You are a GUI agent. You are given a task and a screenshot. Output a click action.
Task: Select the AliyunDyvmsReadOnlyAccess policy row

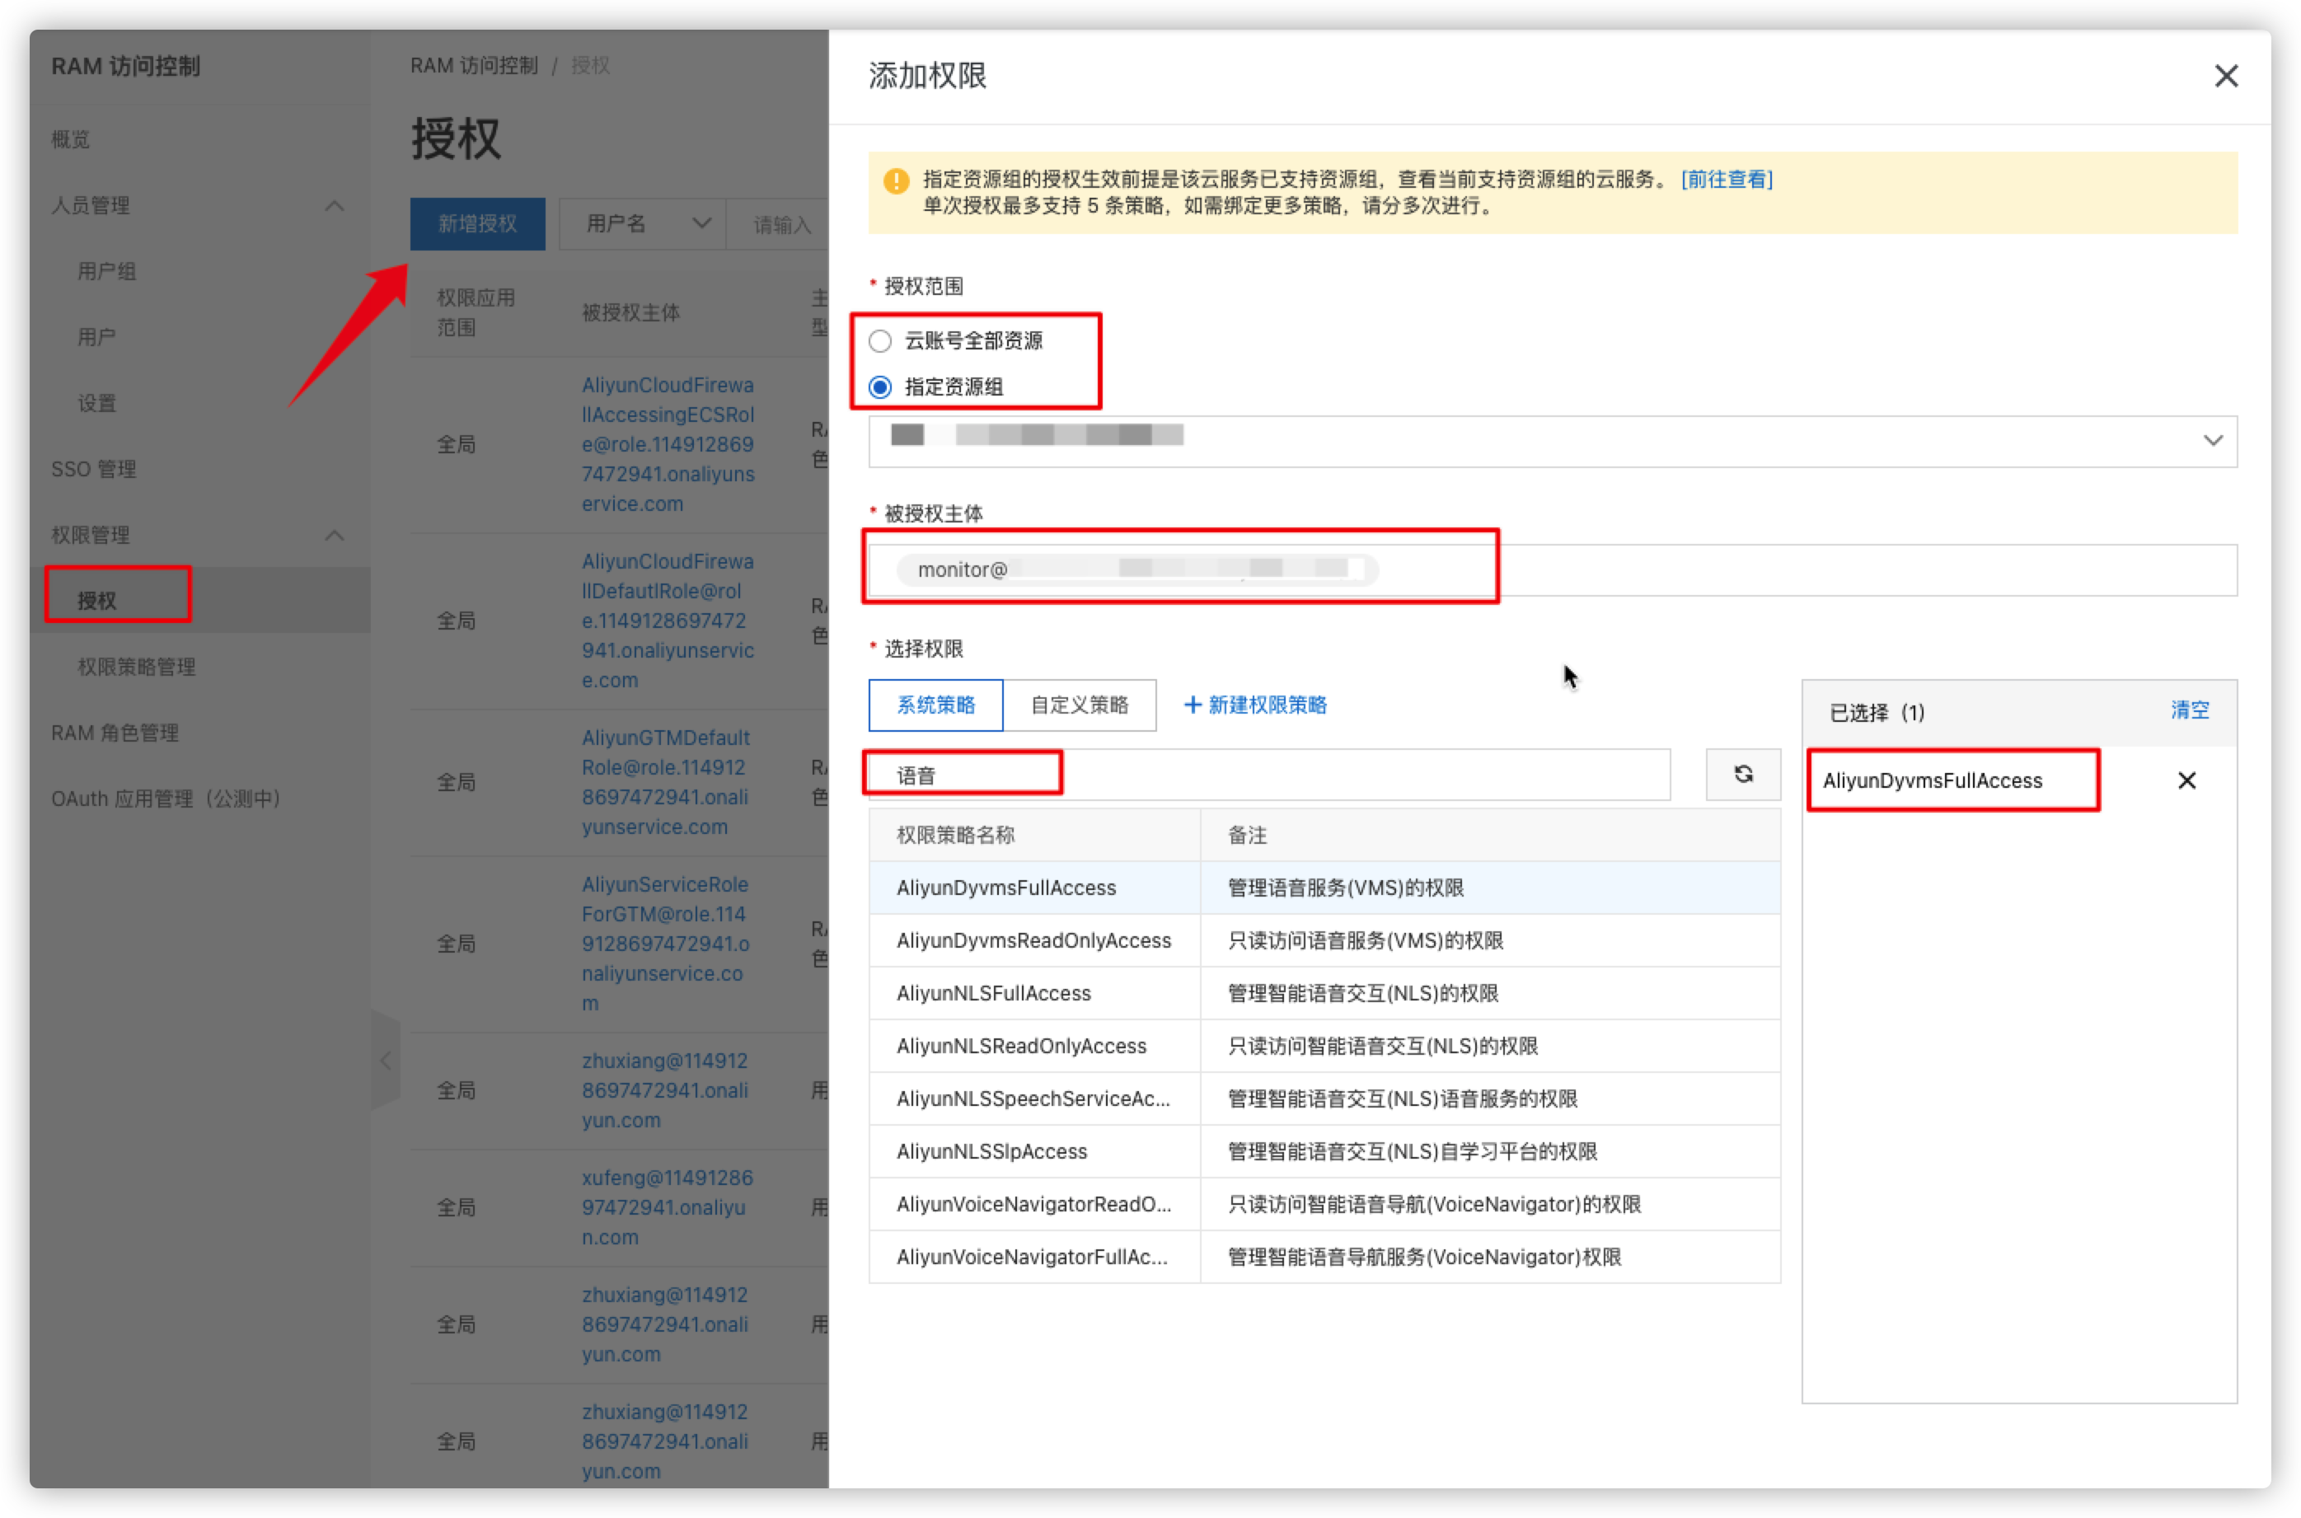1324,939
